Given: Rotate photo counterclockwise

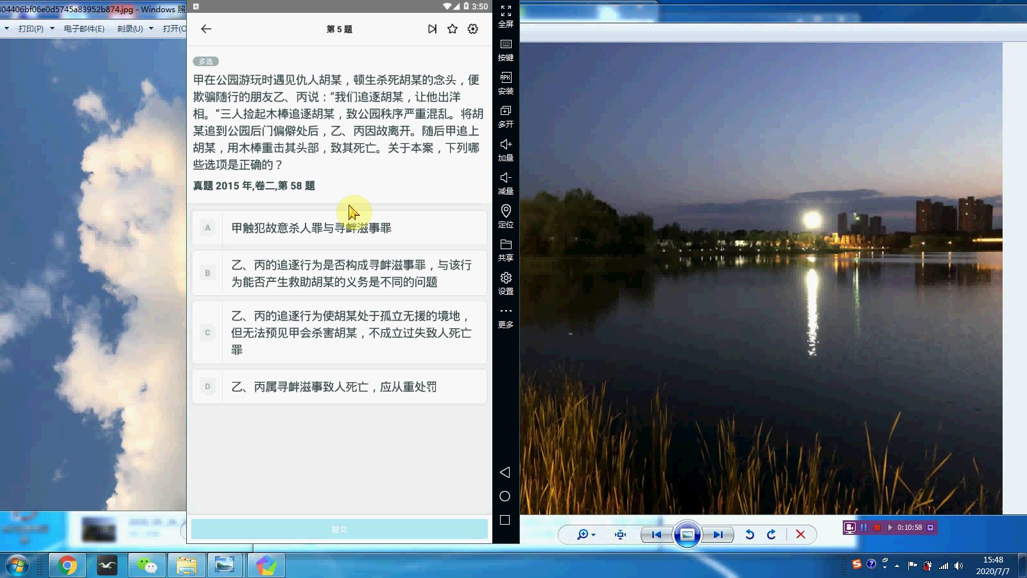Looking at the screenshot, I should 749,534.
